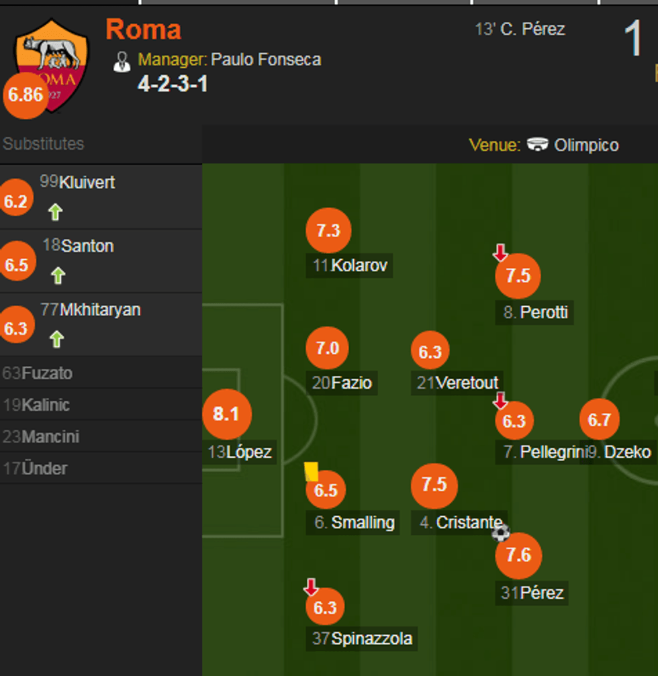This screenshot has width=658, height=676.
Task: Click the 13' C. Pérez goal entry
Action: coord(520,30)
